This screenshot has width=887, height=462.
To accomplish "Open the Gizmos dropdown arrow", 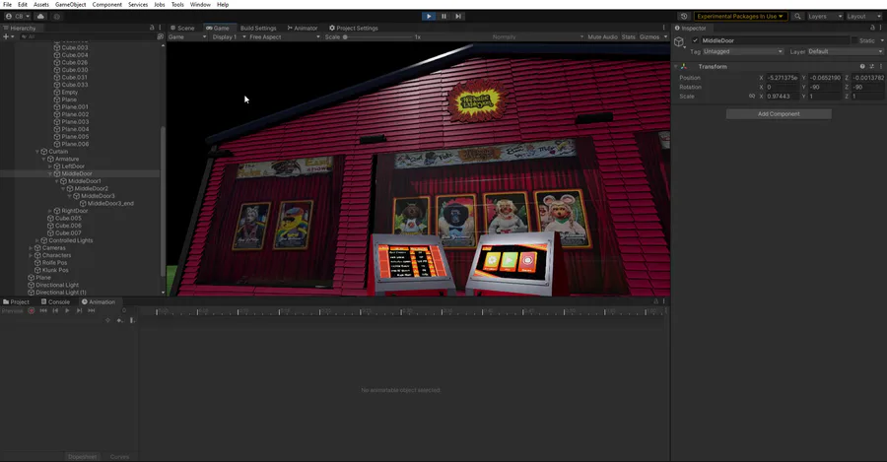I will coord(665,36).
